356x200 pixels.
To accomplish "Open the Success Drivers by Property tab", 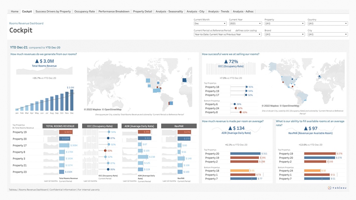I will (53, 12).
